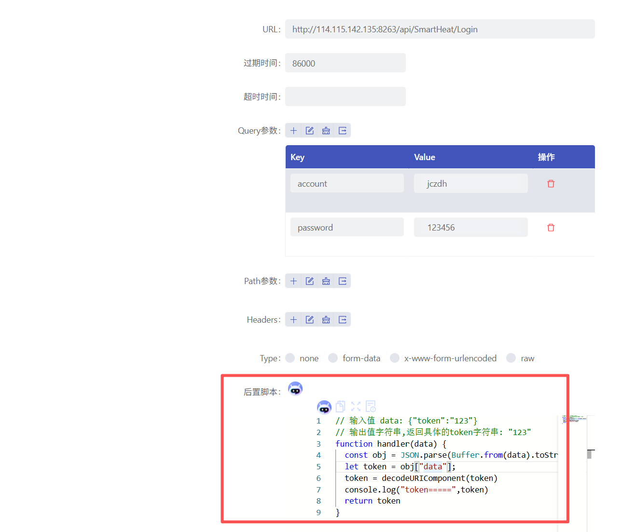Screen dimensions: 621x532
Task: Add a new Query parameter row
Action: (293, 131)
